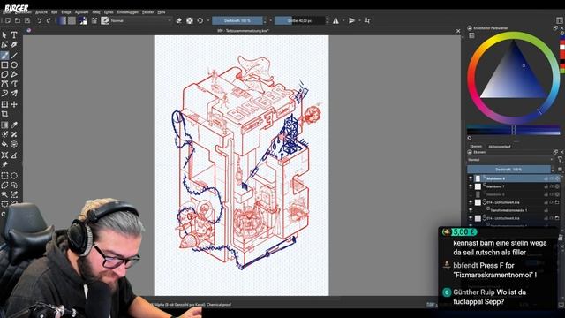Open the Filter menu
This screenshot has width=565, height=318.
(96, 12)
